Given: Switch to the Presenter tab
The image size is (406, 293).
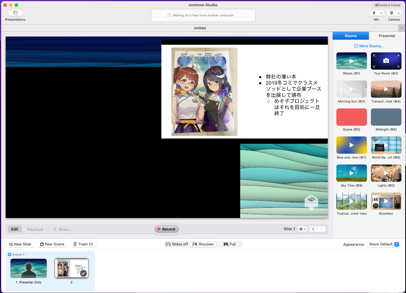Looking at the screenshot, I should [x=387, y=36].
